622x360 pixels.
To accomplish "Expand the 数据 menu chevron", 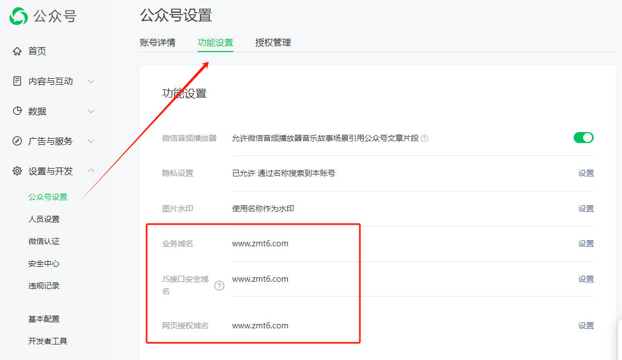I will (91, 111).
